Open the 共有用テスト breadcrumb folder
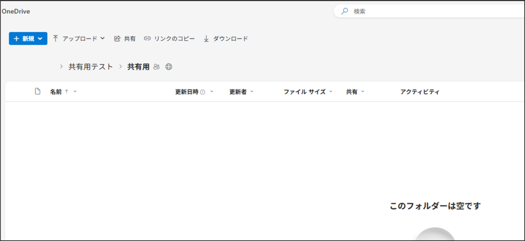525x241 pixels. (91, 67)
